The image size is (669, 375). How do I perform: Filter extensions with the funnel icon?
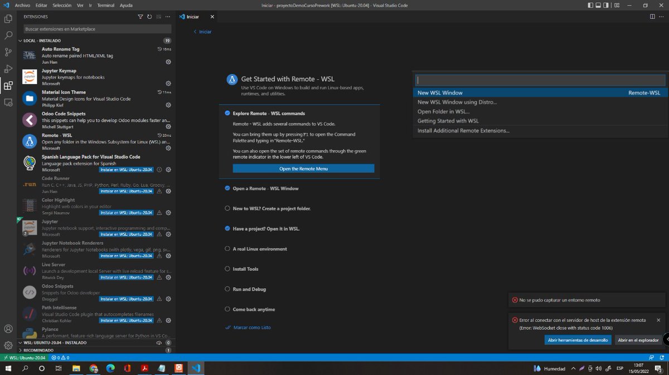point(140,17)
